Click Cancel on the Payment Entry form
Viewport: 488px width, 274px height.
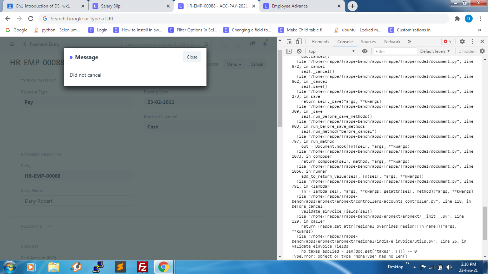(257, 64)
